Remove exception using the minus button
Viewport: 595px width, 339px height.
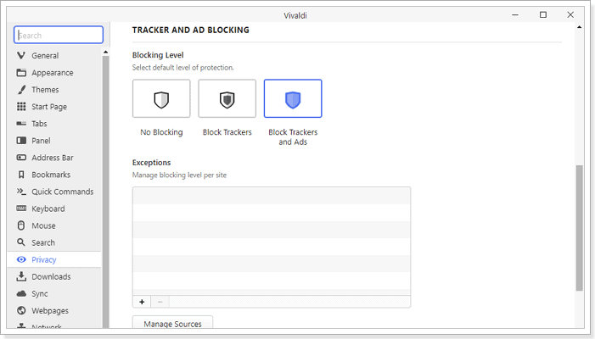[160, 302]
